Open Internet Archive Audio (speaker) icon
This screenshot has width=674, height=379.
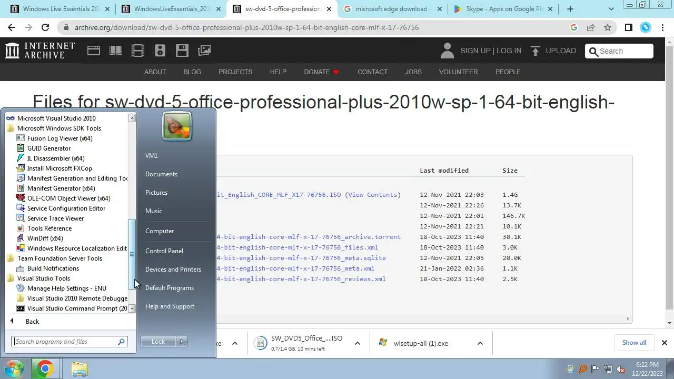tap(160, 51)
